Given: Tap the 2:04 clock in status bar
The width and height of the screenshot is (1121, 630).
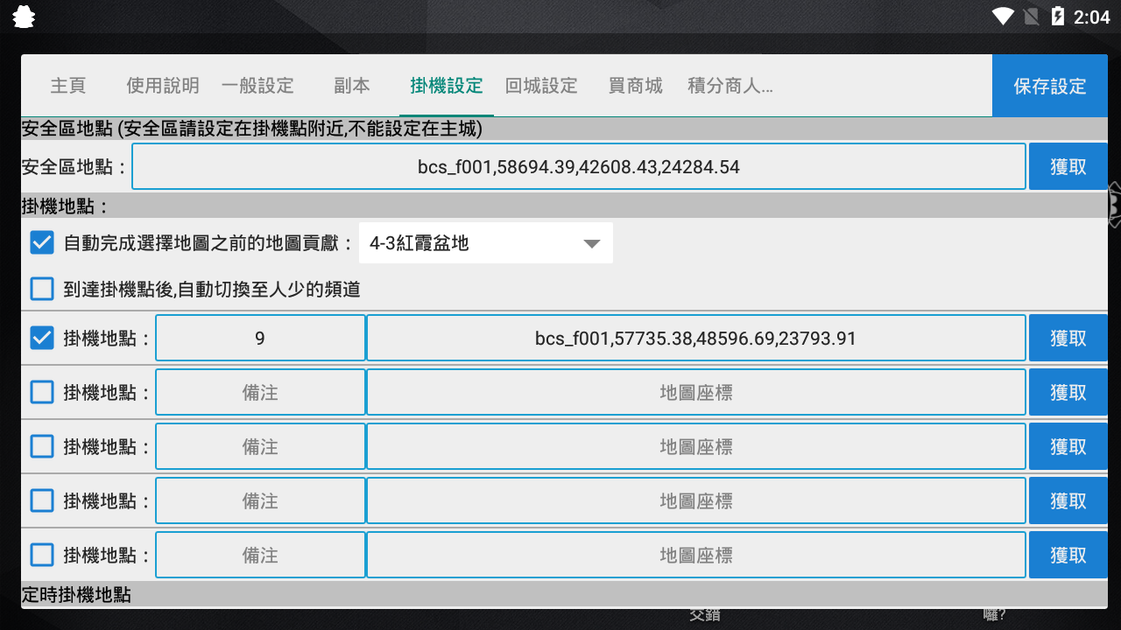Looking at the screenshot, I should (x=1091, y=17).
